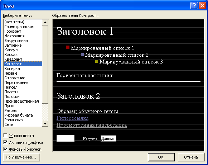Open the По умолчанию... button
208x165 pixels.
click(21, 157)
